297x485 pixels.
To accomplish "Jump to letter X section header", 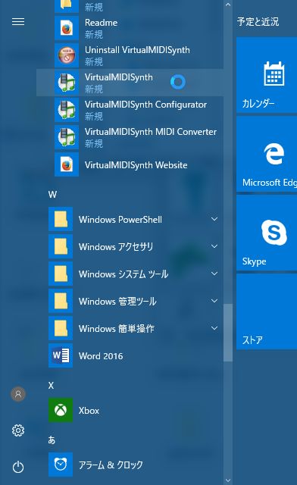I will (51, 386).
